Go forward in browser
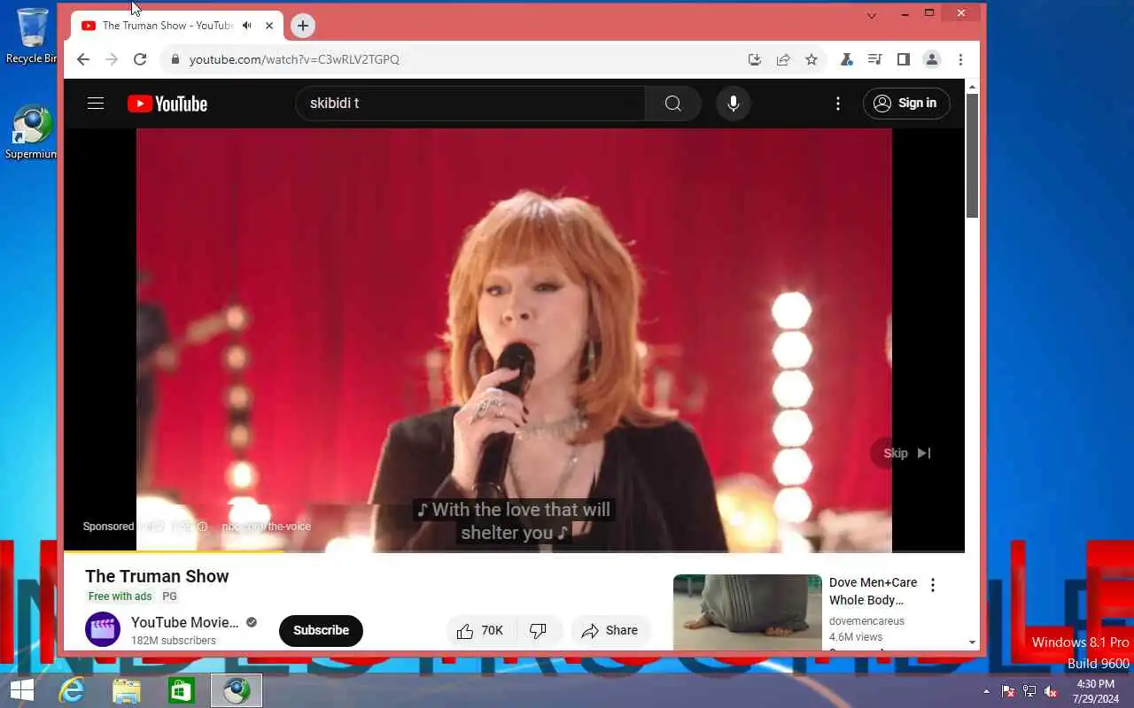Screen dimensions: 1134x708 tap(112, 59)
